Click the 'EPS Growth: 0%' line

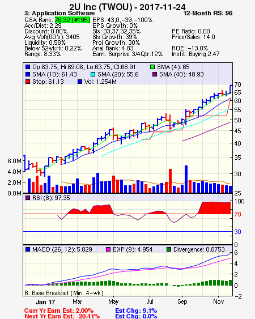(x=115, y=25)
